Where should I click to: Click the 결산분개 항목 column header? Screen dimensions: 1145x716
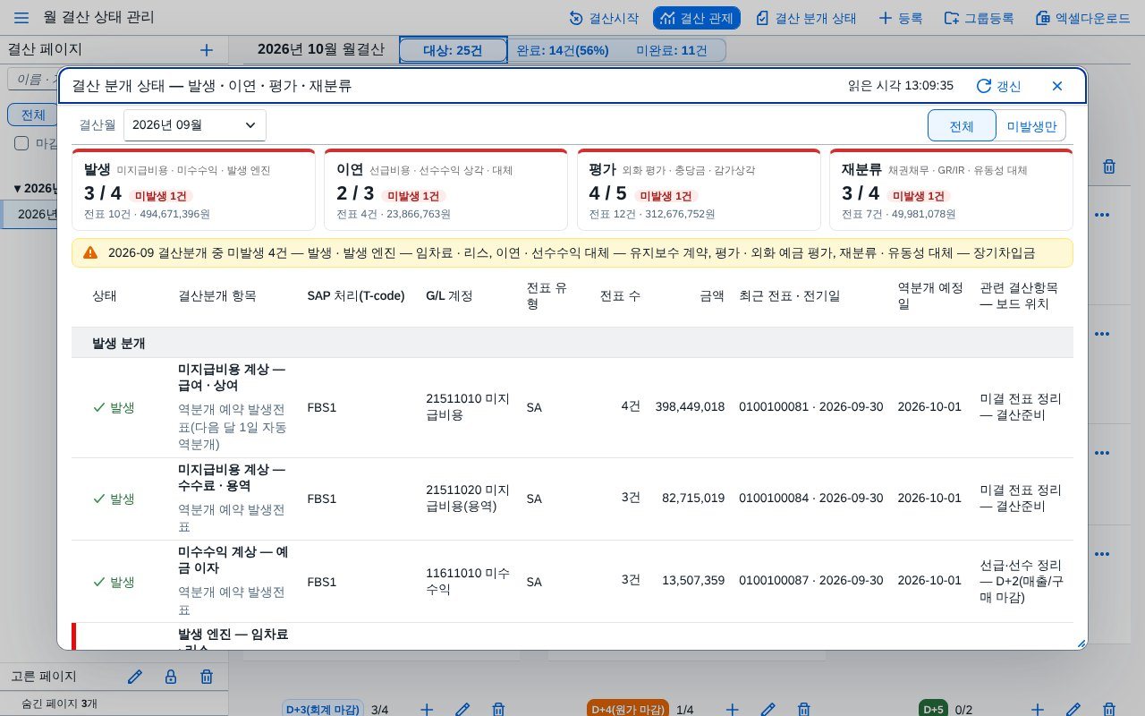coord(217,295)
